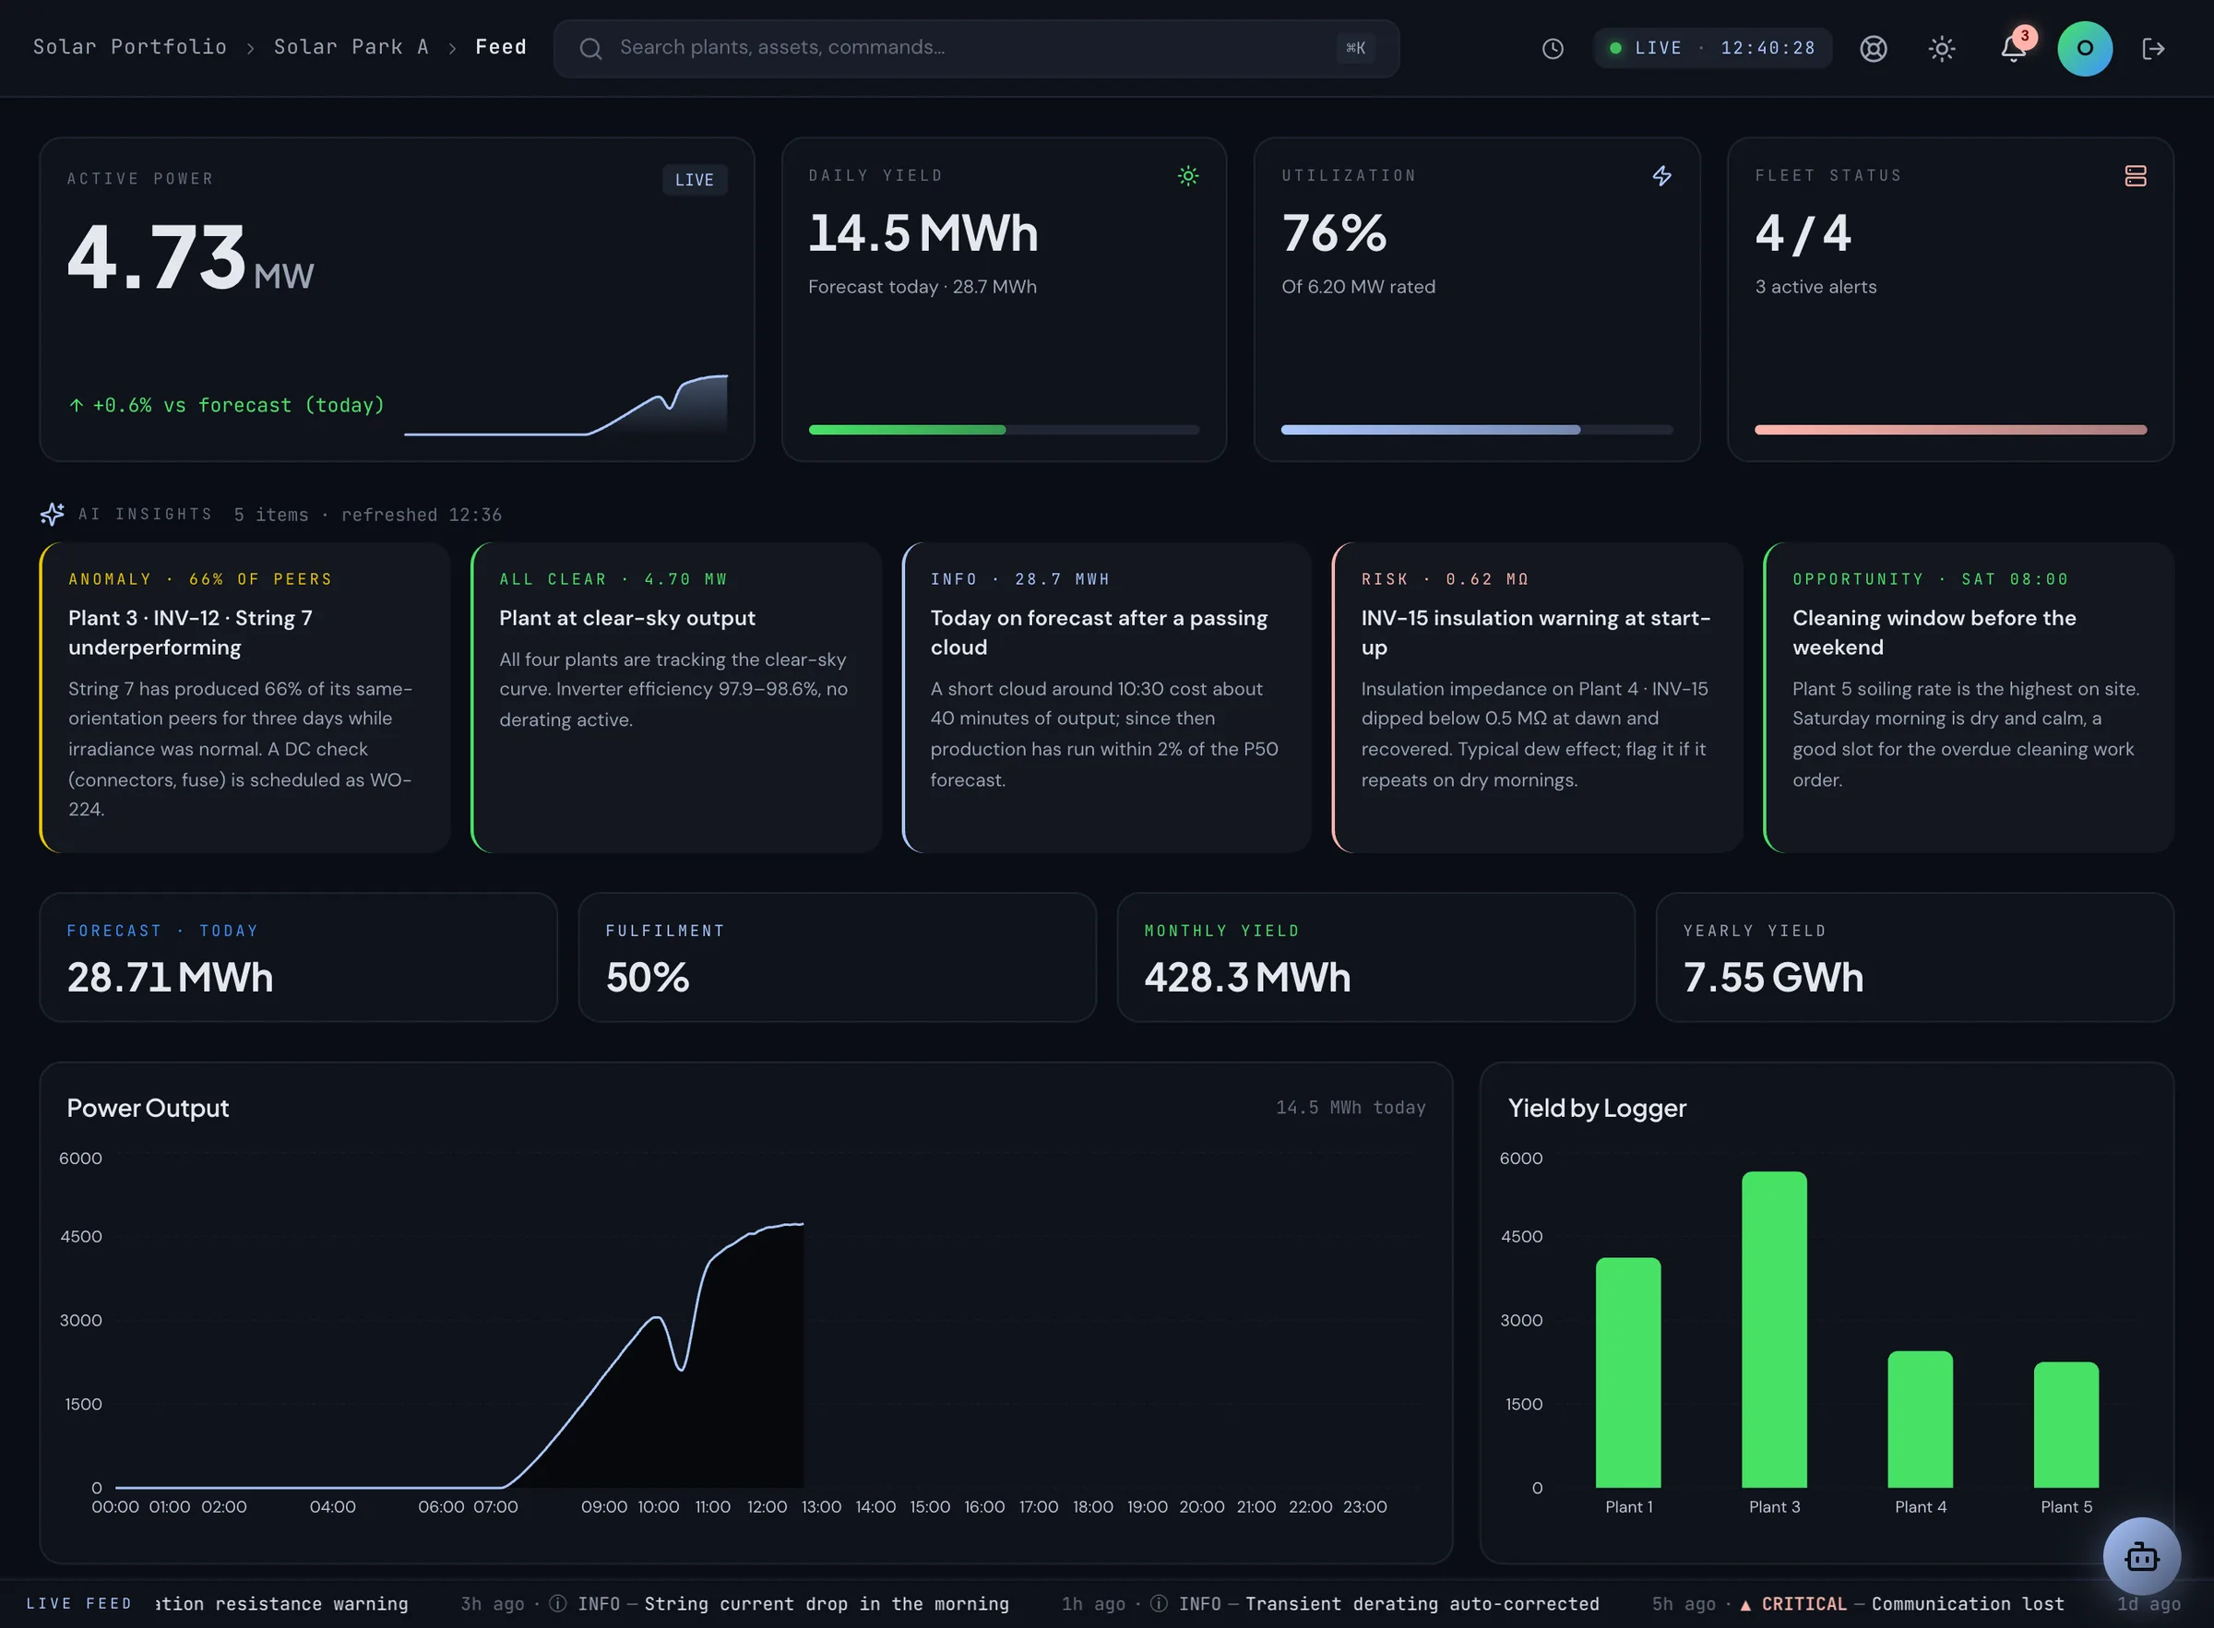Click the Plant 1 yield bar

click(1627, 1373)
